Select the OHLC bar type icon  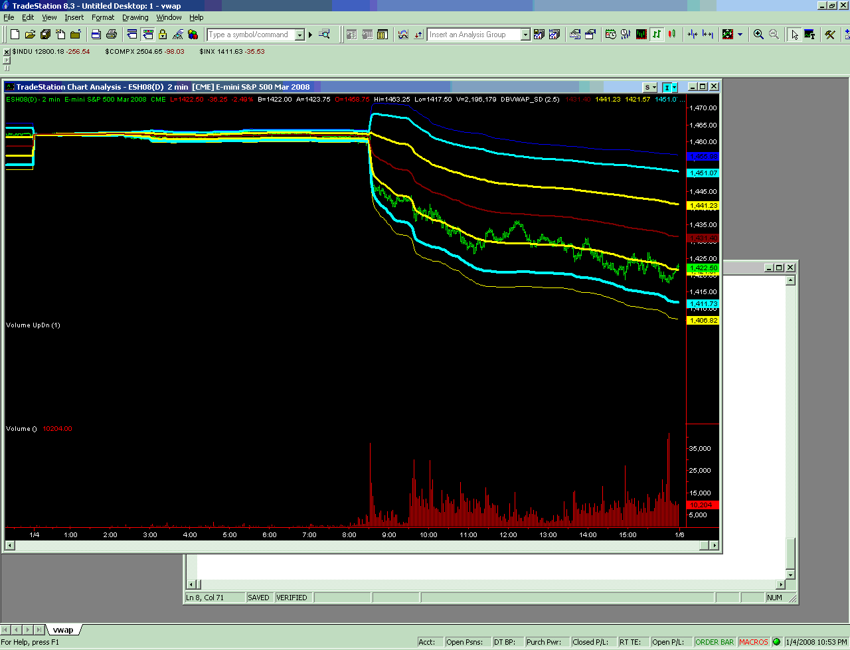pos(657,35)
